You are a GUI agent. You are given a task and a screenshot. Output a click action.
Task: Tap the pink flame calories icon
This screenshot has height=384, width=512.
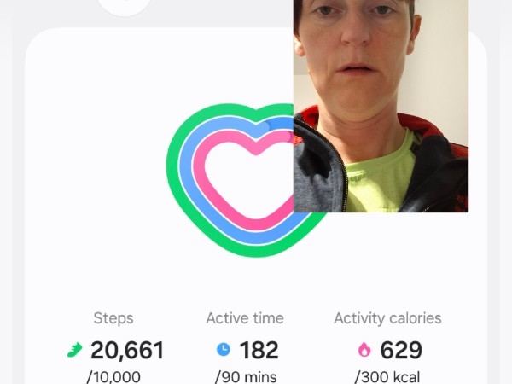pos(364,349)
